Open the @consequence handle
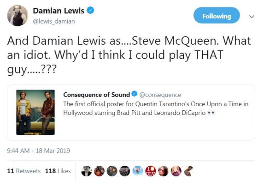The height and width of the screenshot is (181, 258). click(160, 95)
